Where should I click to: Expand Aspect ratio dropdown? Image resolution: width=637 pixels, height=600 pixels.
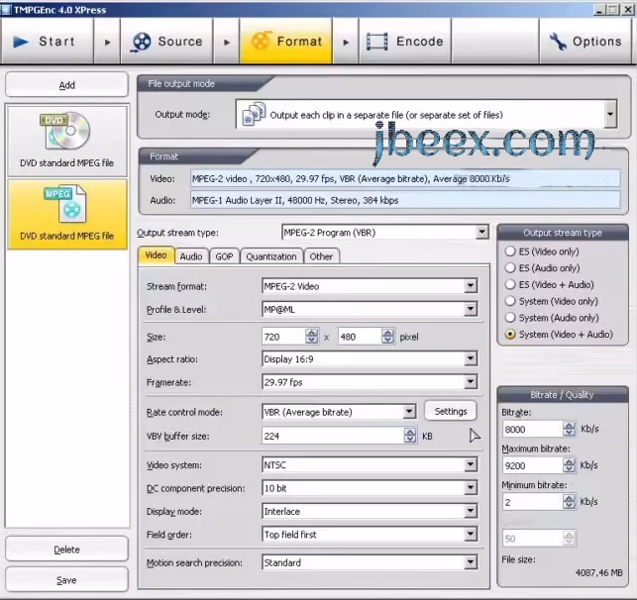(x=471, y=358)
